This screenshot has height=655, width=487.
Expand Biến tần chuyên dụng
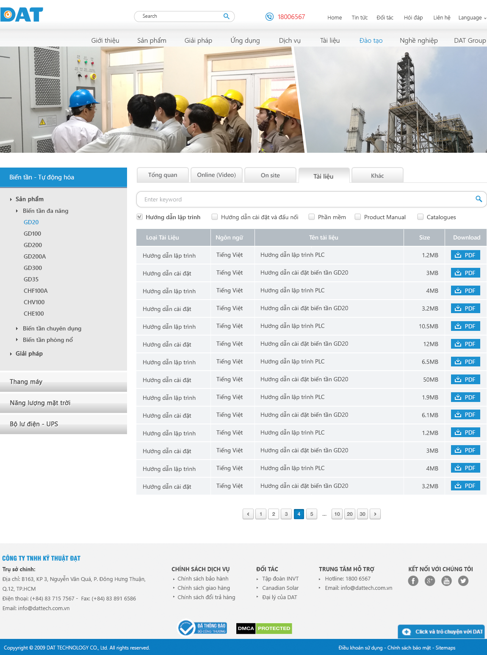tap(17, 328)
